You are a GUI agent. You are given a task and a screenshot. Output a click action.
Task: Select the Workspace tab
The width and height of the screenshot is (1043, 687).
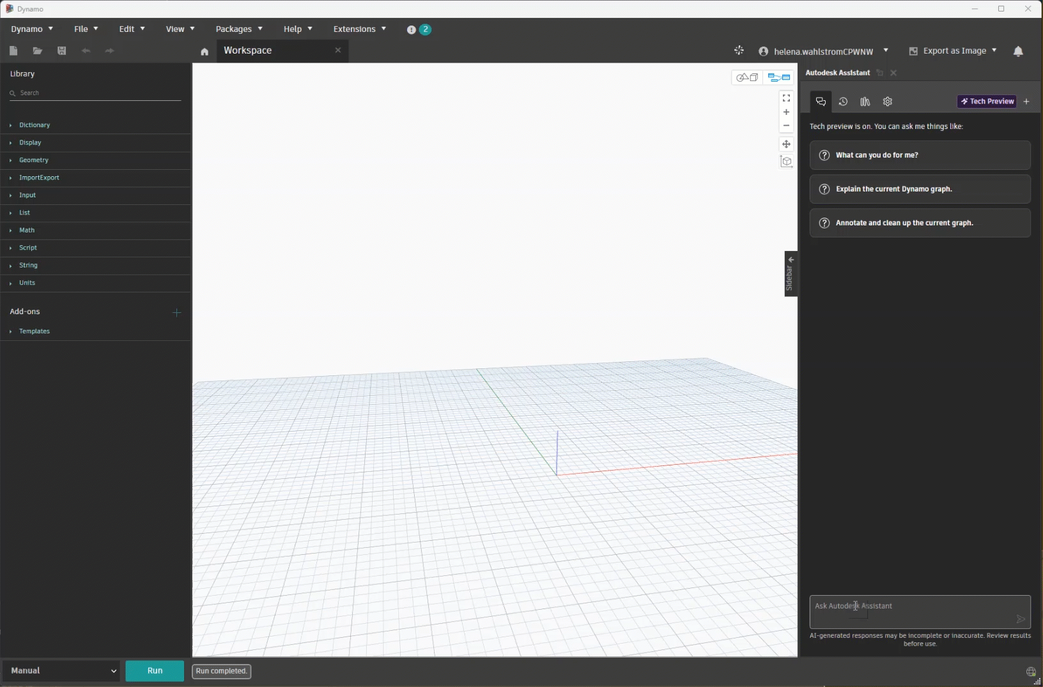click(282, 50)
